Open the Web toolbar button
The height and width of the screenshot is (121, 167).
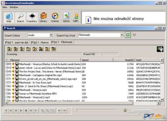(9, 18)
